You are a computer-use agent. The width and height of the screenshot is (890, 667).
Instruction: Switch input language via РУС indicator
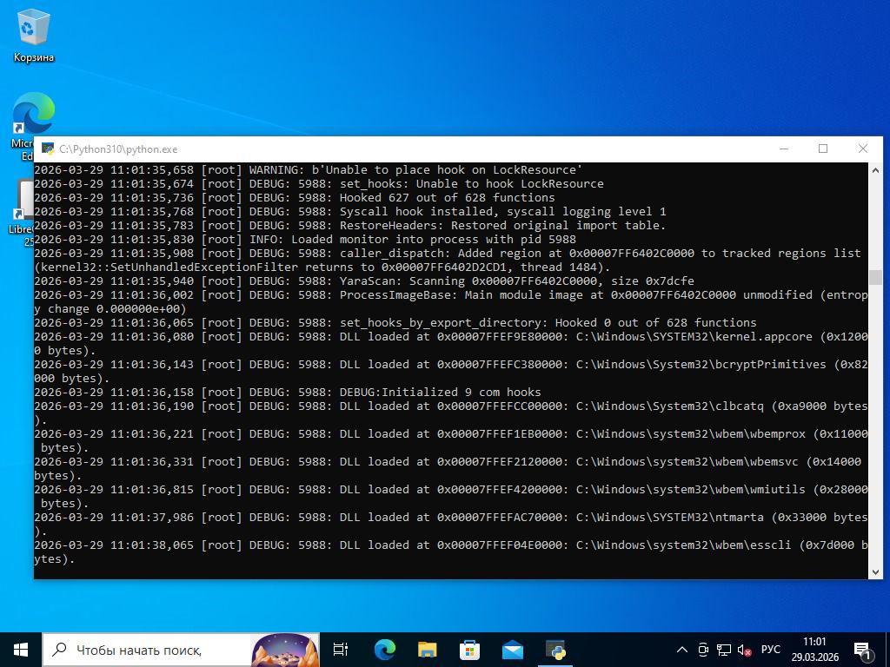click(771, 650)
